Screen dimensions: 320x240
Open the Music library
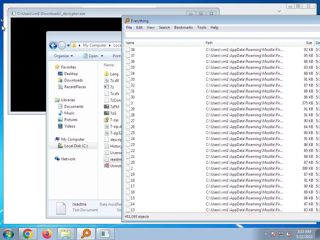click(69, 113)
